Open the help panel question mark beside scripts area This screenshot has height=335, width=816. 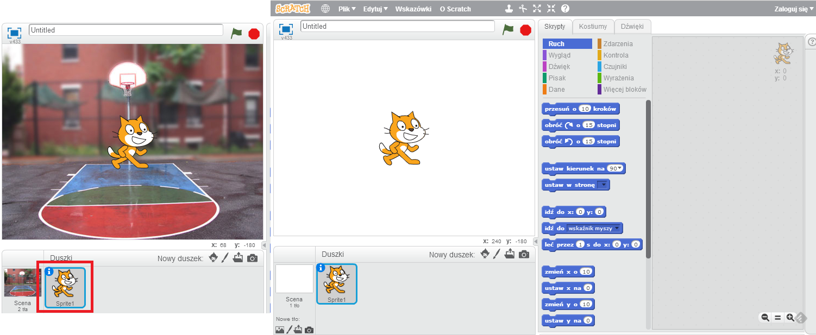pyautogui.click(x=812, y=42)
